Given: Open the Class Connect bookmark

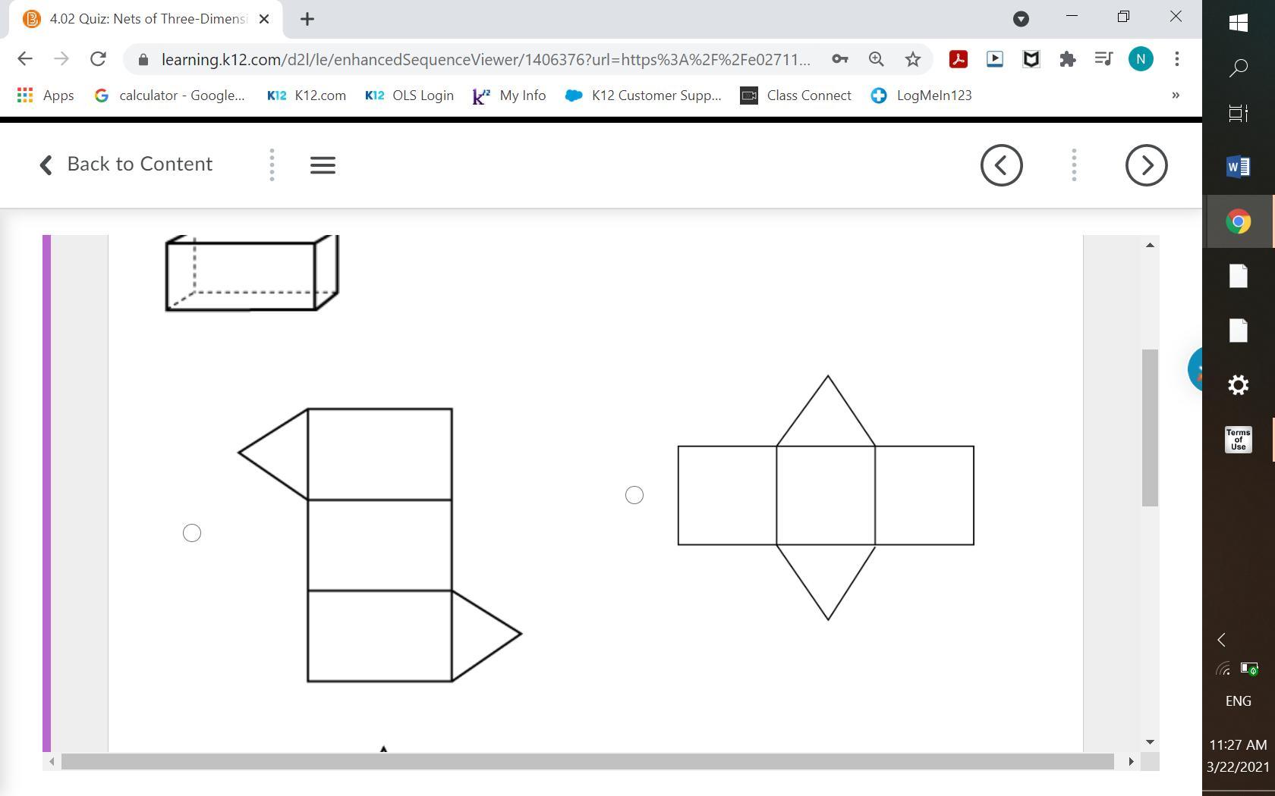Looking at the screenshot, I should 796,96.
